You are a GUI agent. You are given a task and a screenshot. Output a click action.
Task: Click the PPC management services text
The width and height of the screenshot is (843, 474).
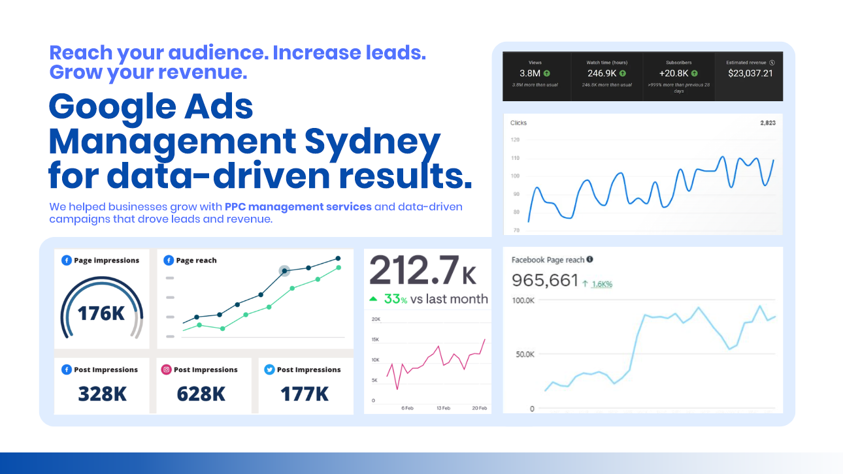coord(298,207)
